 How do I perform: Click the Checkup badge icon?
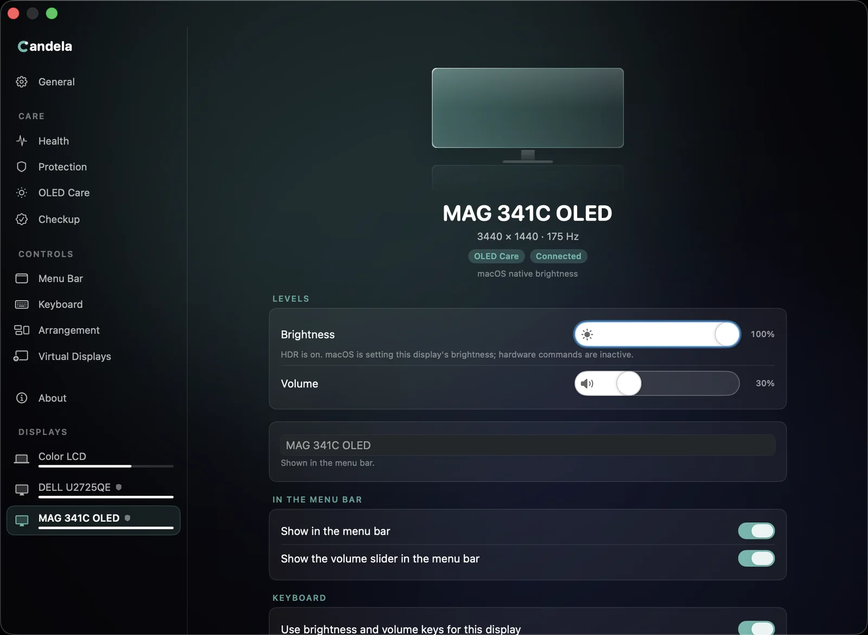22,219
